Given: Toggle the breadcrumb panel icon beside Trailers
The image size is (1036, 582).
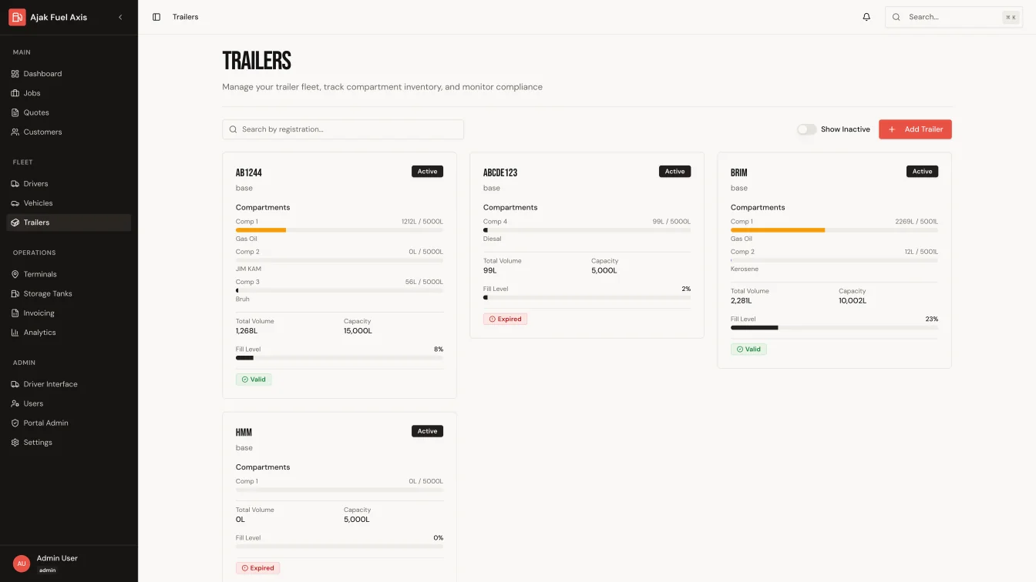Looking at the screenshot, I should click(x=156, y=16).
